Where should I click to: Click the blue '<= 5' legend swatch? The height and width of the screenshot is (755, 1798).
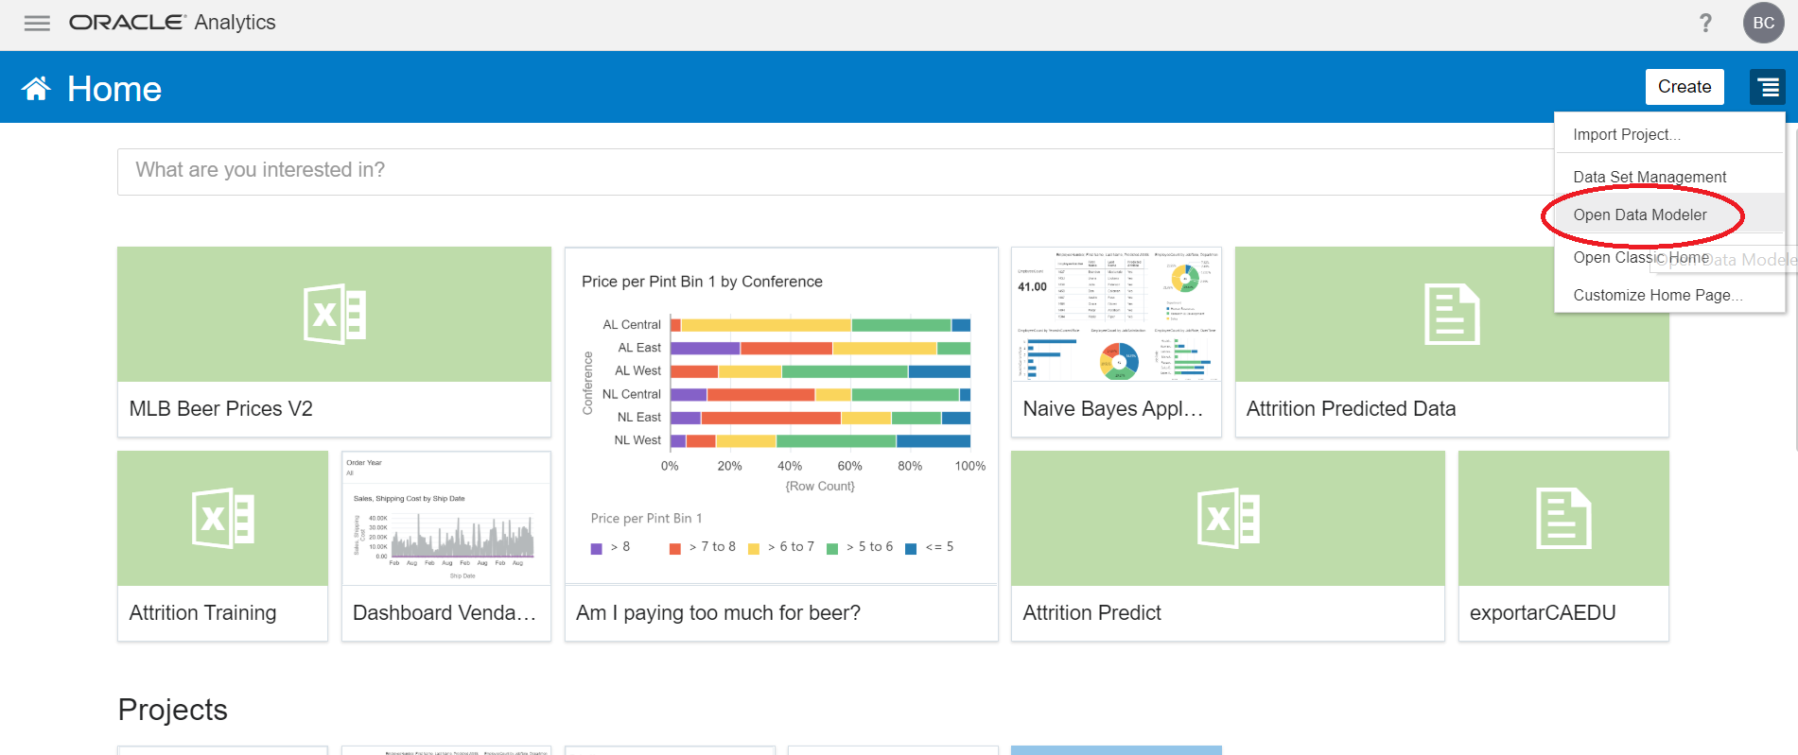click(911, 548)
